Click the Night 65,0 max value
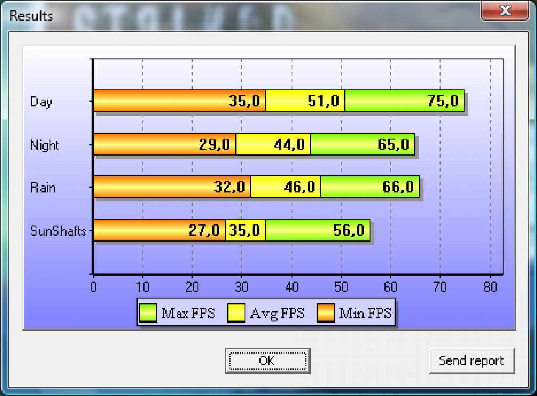Image resolution: width=537 pixels, height=396 pixels. click(x=394, y=144)
